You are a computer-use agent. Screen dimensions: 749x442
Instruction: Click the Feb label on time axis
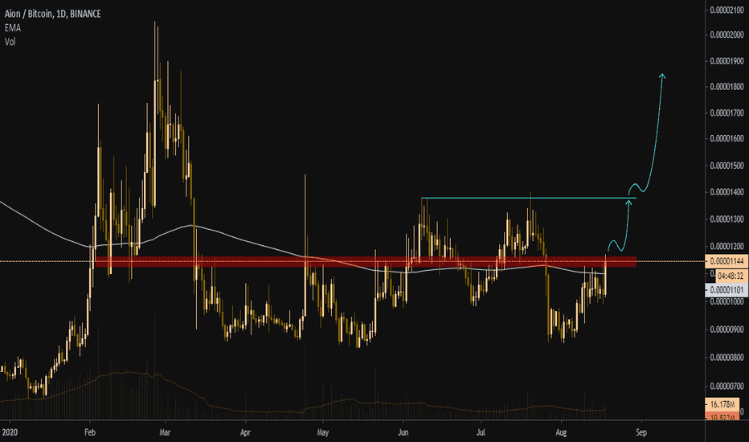[x=90, y=432]
